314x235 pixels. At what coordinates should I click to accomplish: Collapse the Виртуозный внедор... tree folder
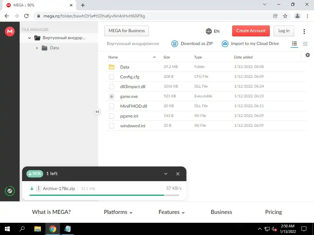pyautogui.click(x=29, y=38)
